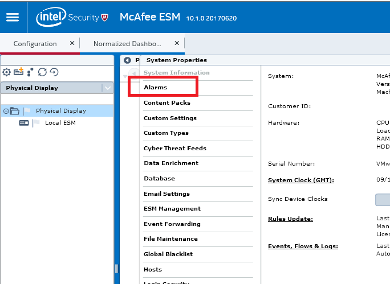Open the Hosts section

point(153,270)
